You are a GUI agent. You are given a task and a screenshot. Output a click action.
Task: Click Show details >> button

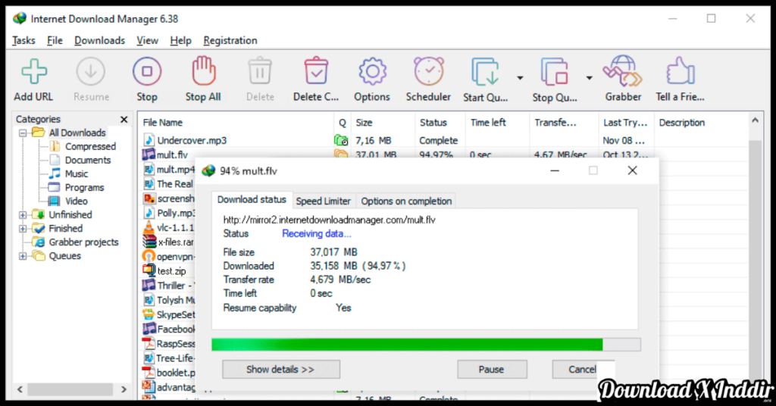point(280,370)
